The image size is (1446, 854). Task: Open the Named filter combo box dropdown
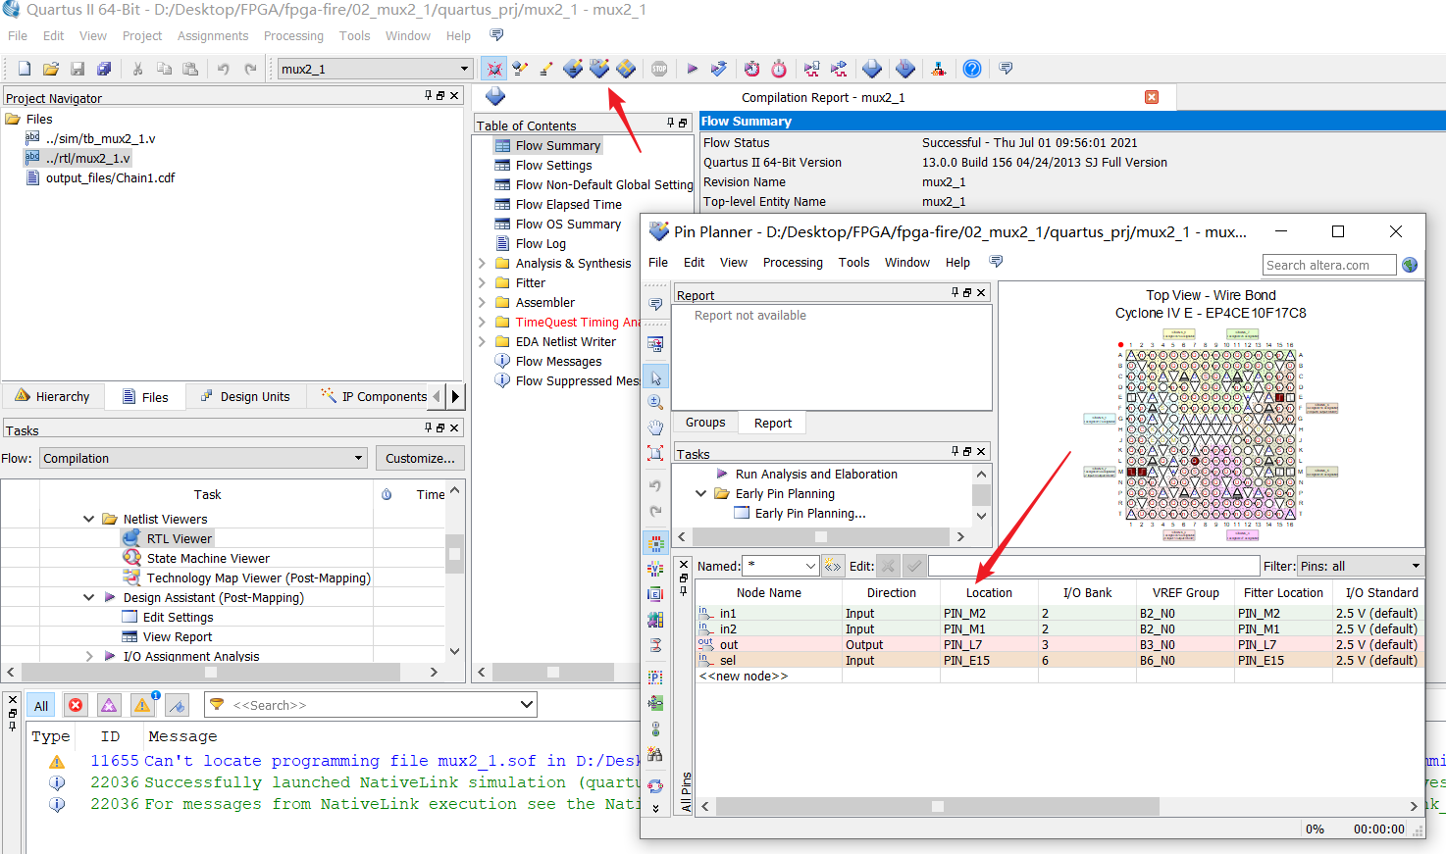[x=810, y=566]
